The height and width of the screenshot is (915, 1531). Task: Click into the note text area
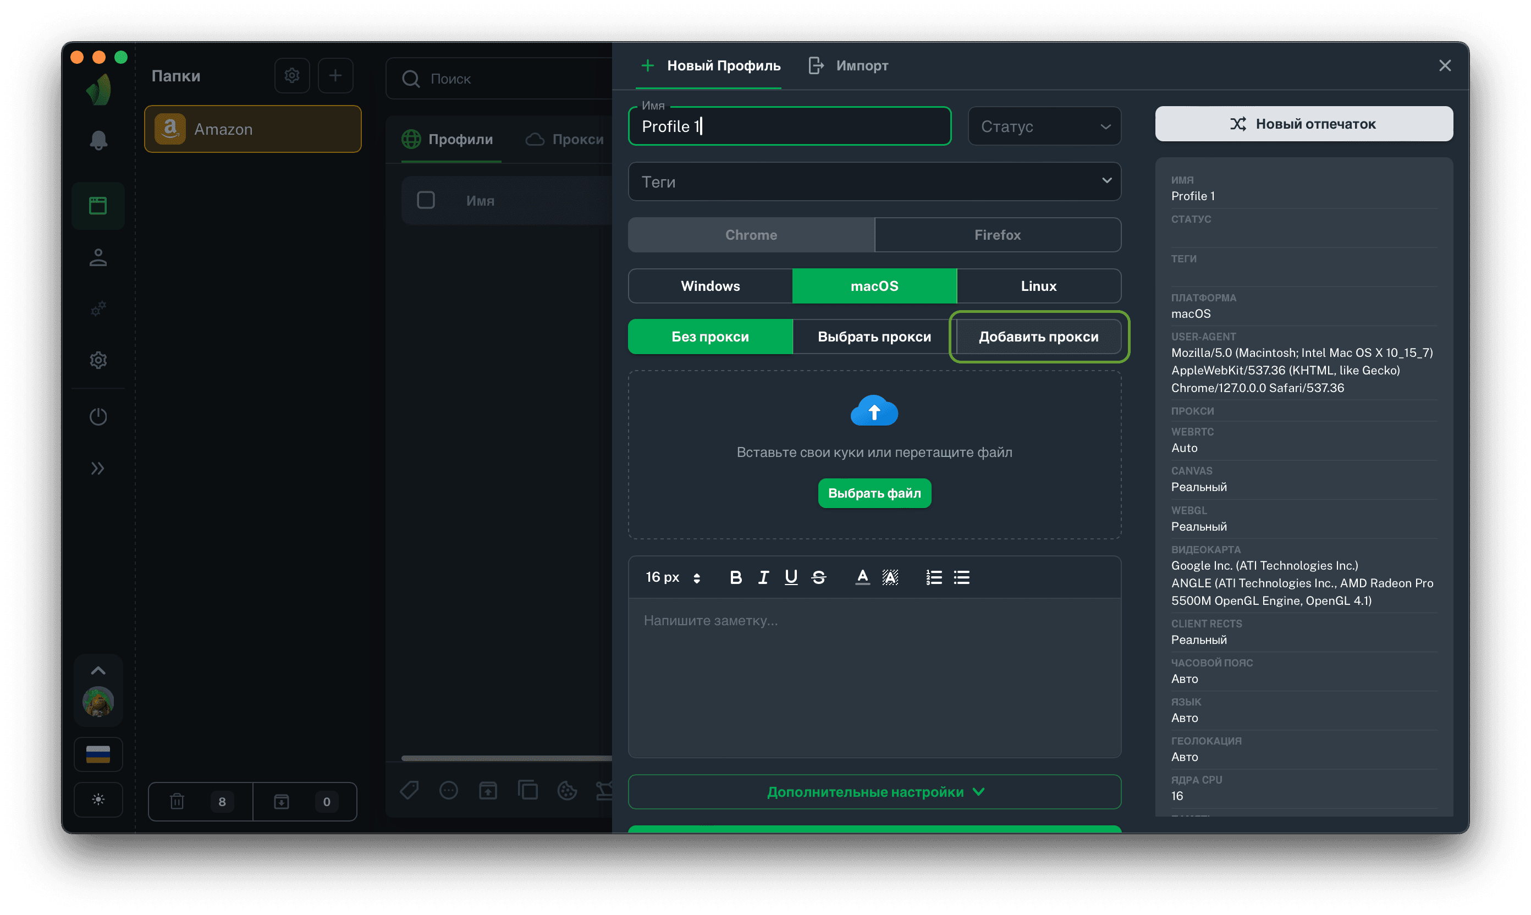pyautogui.click(x=874, y=675)
